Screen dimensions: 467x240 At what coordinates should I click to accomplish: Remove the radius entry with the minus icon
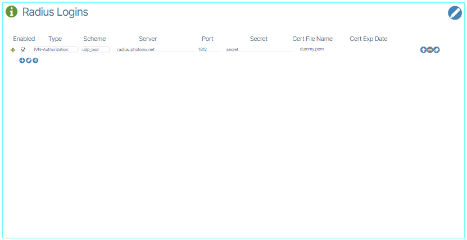click(430, 50)
